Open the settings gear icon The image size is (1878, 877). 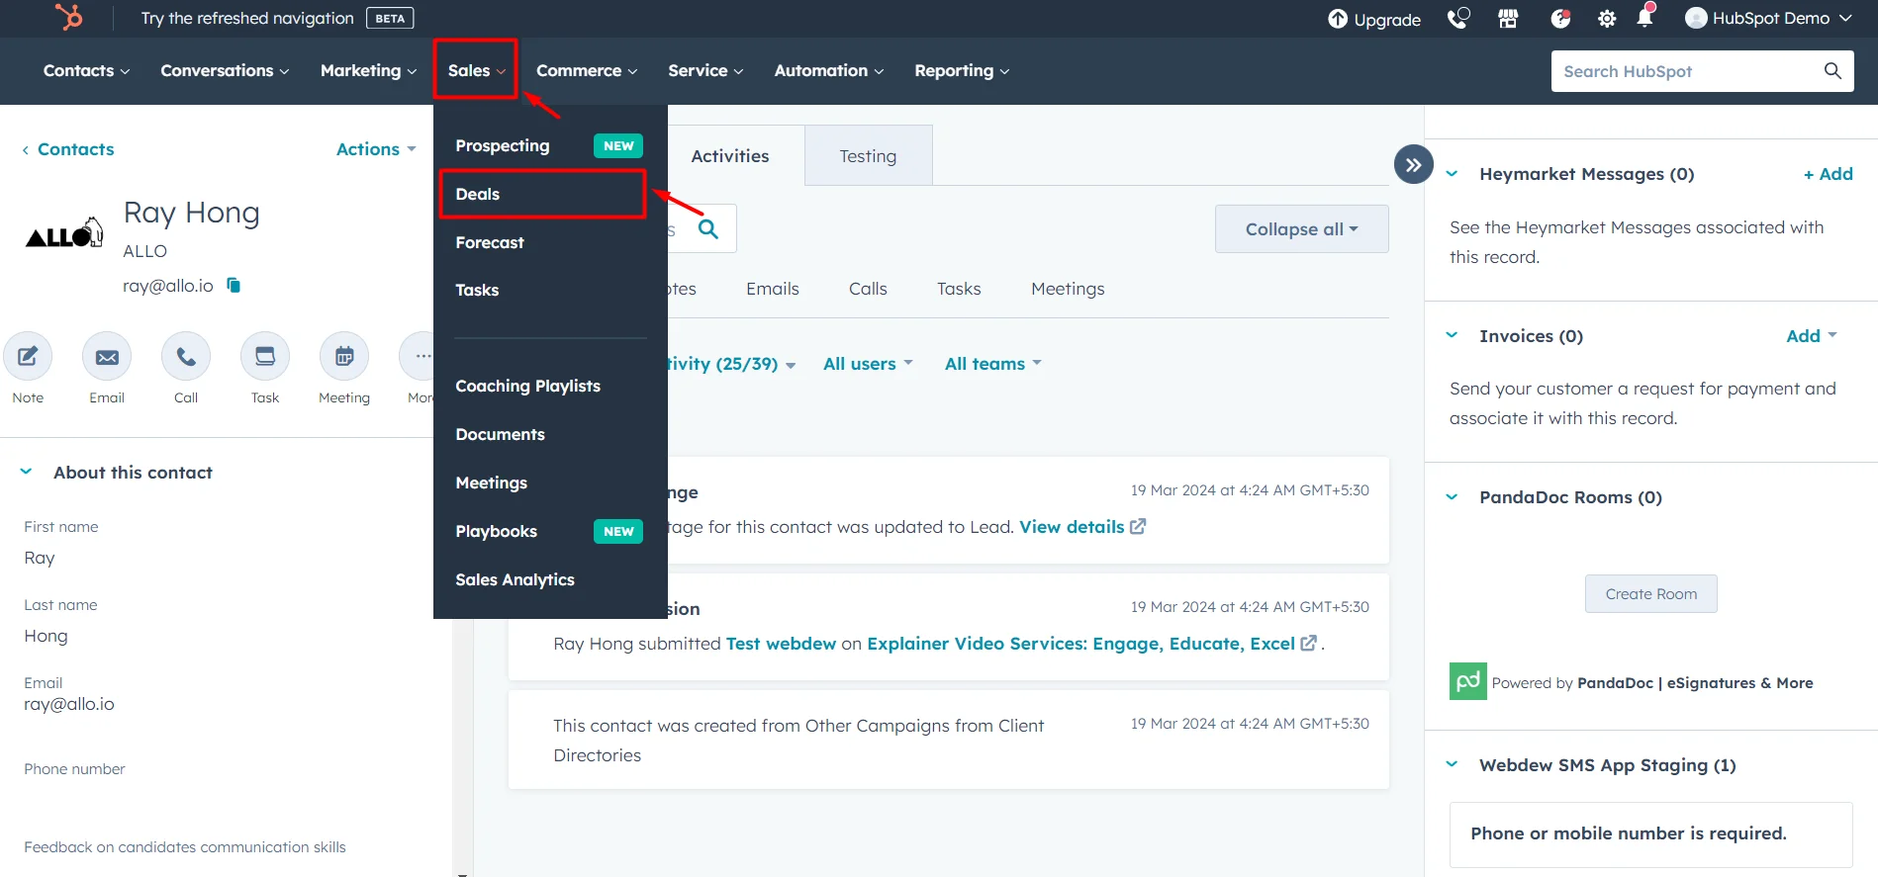point(1607,19)
